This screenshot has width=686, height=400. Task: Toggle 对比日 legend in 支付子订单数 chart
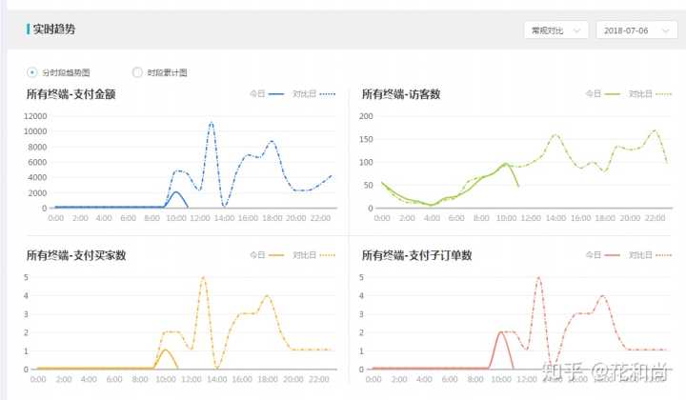[x=650, y=255]
